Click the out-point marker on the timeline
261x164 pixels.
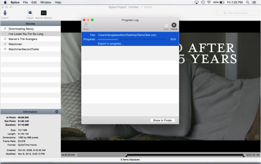coord(244,155)
